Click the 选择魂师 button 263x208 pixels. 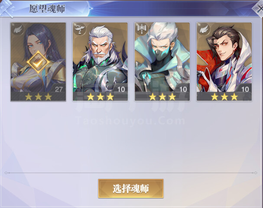131,188
